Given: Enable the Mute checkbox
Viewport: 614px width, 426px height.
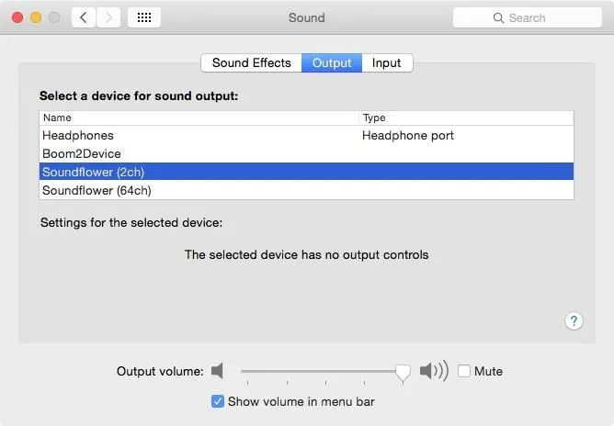Looking at the screenshot, I should point(464,371).
